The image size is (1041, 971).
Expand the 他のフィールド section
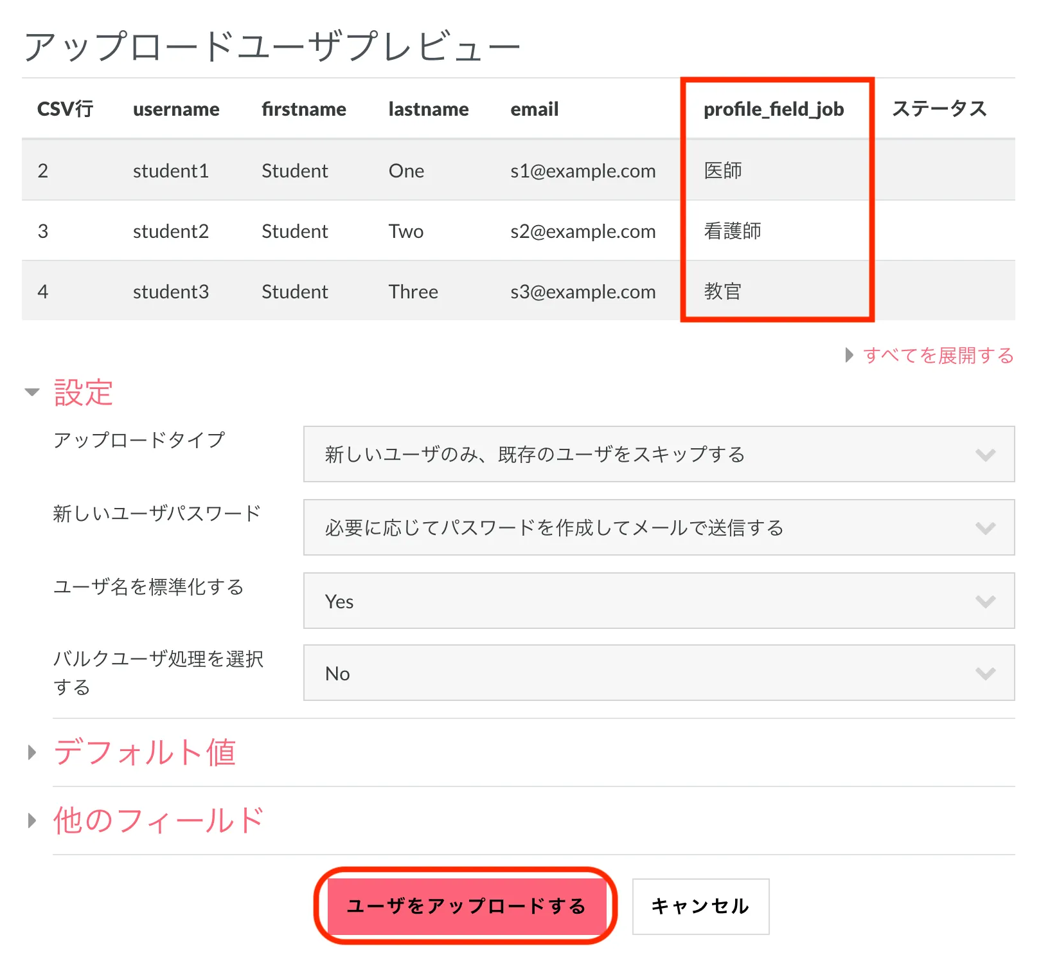point(158,820)
